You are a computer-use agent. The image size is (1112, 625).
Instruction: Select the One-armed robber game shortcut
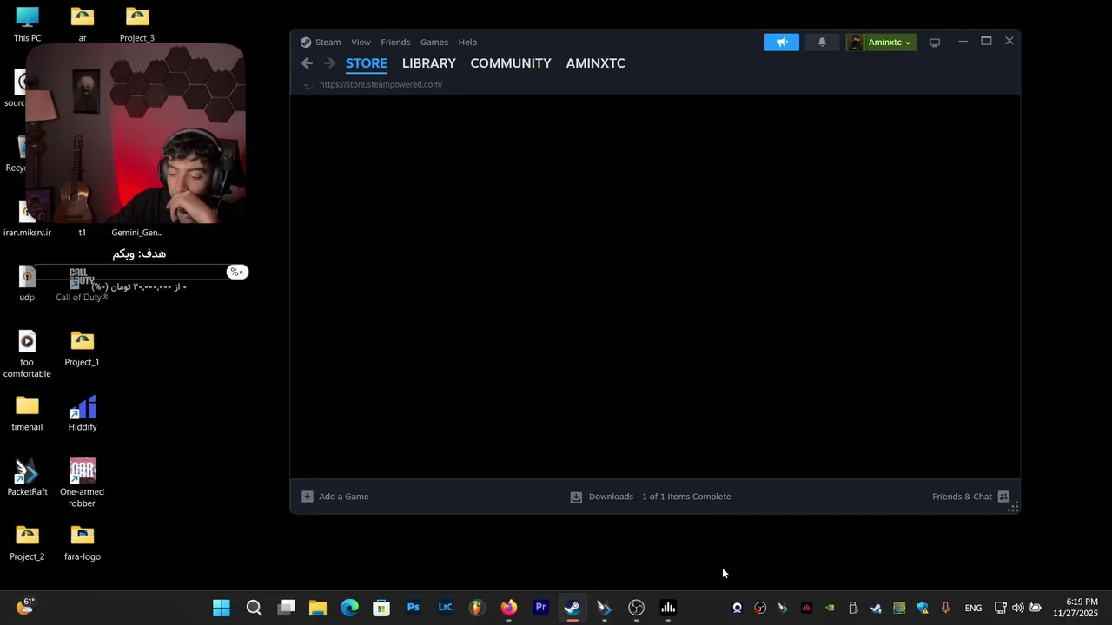82,483
